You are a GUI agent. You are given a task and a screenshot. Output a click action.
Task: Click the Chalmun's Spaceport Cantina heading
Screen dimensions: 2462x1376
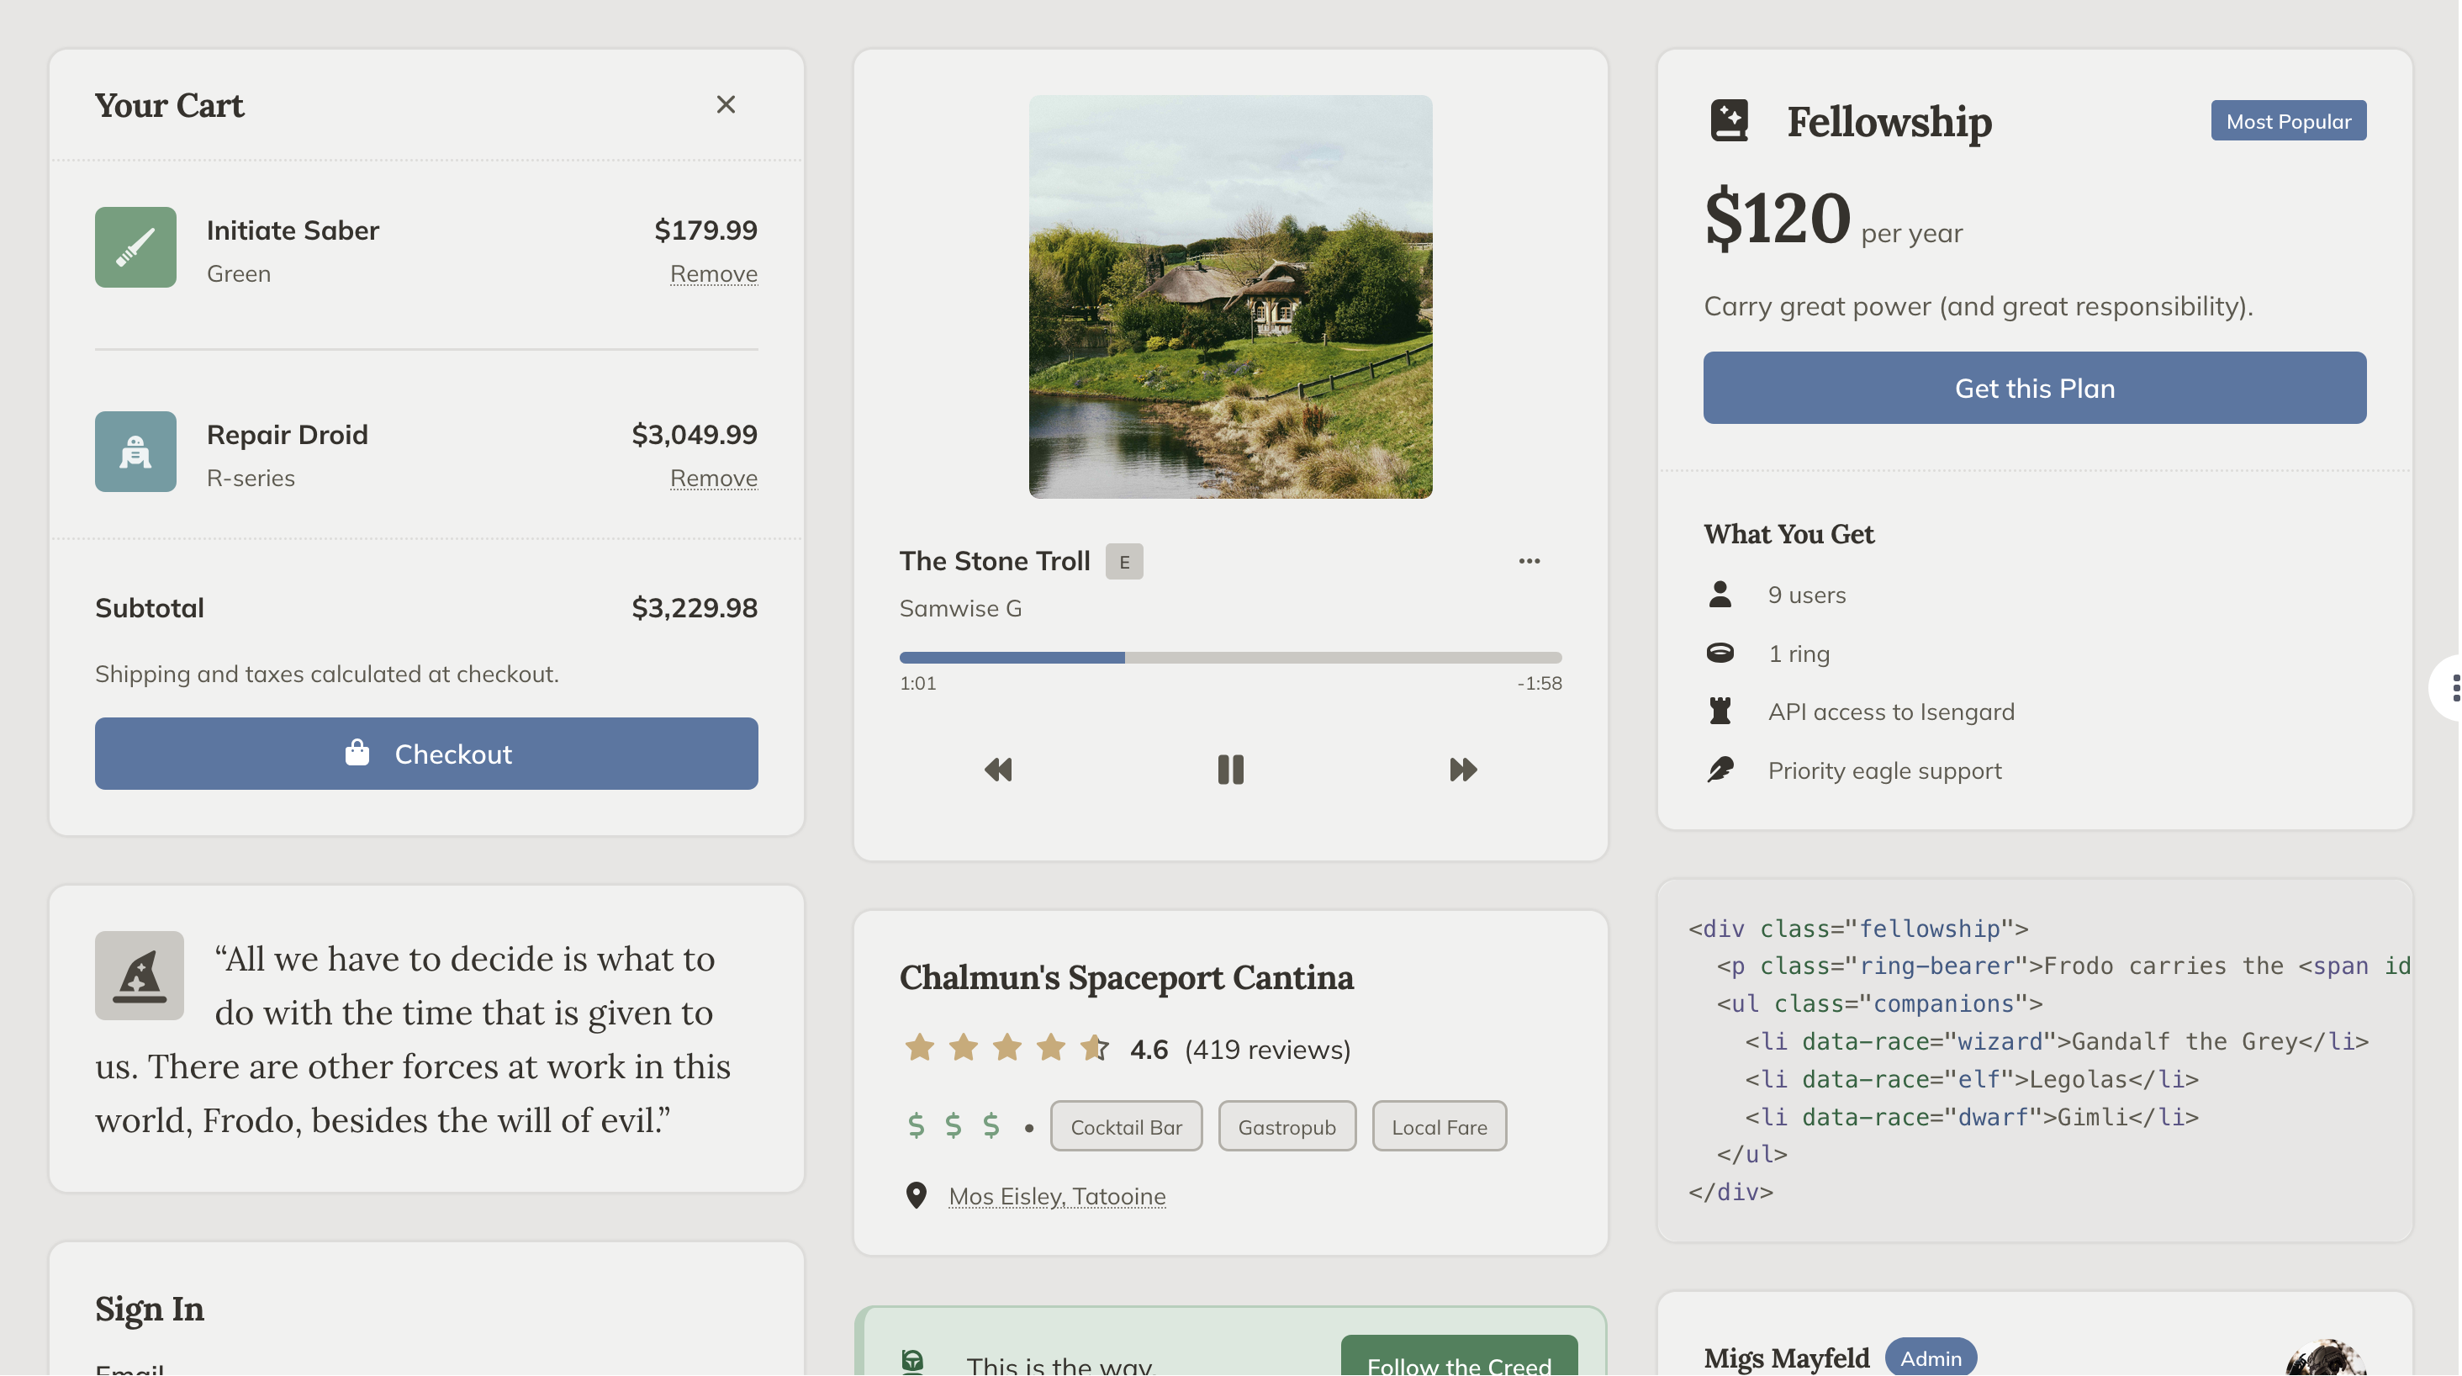coord(1126,977)
